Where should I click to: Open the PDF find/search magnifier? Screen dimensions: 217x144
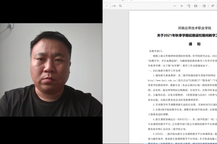tap(120, 6)
